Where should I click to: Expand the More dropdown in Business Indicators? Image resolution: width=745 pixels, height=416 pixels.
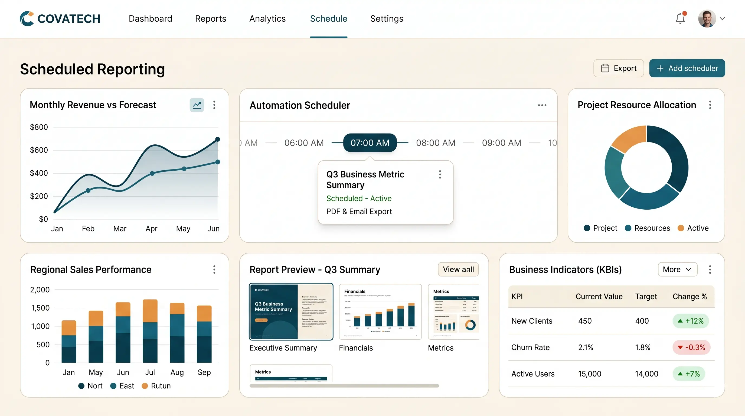pyautogui.click(x=677, y=269)
